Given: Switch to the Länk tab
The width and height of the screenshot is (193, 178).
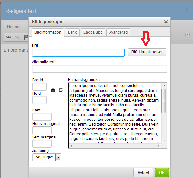Looking at the screenshot, I should [x=72, y=32].
